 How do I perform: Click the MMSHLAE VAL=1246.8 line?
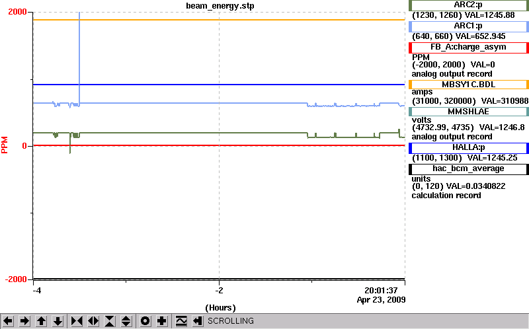[x=468, y=128]
